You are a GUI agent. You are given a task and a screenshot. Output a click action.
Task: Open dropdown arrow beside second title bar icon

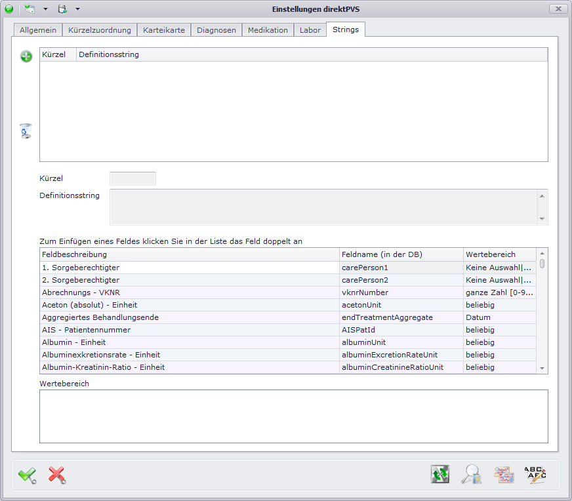click(77, 9)
